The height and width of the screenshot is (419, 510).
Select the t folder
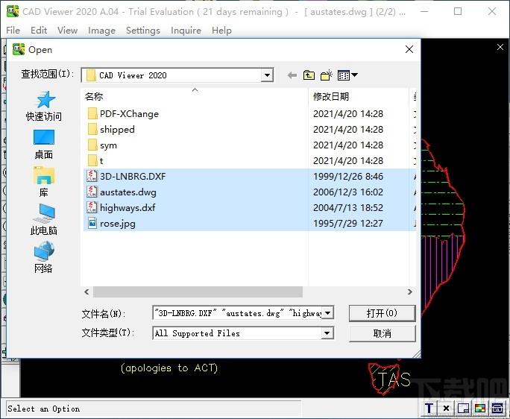(95, 161)
